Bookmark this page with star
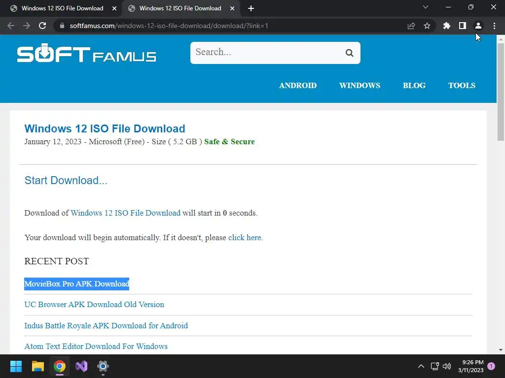The width and height of the screenshot is (505, 378). (427, 26)
